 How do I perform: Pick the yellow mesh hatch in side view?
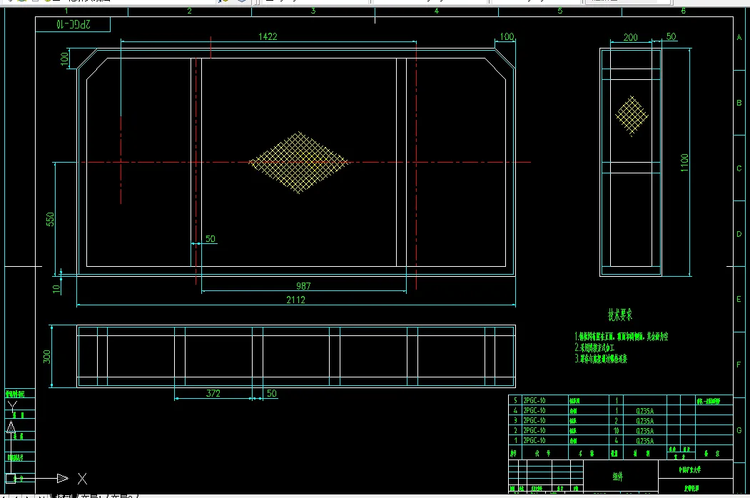click(x=632, y=116)
